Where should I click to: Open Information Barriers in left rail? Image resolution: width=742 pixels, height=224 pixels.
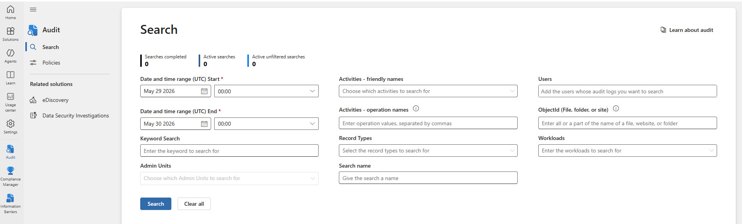point(11,203)
